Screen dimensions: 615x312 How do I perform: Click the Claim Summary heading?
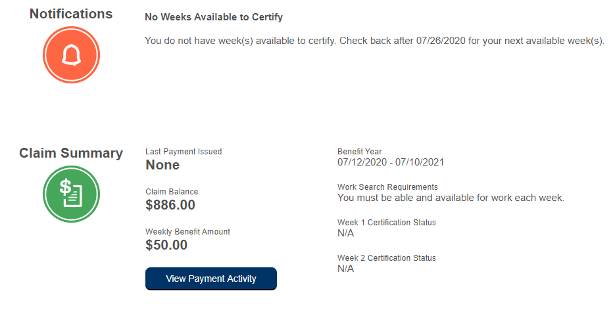click(71, 153)
